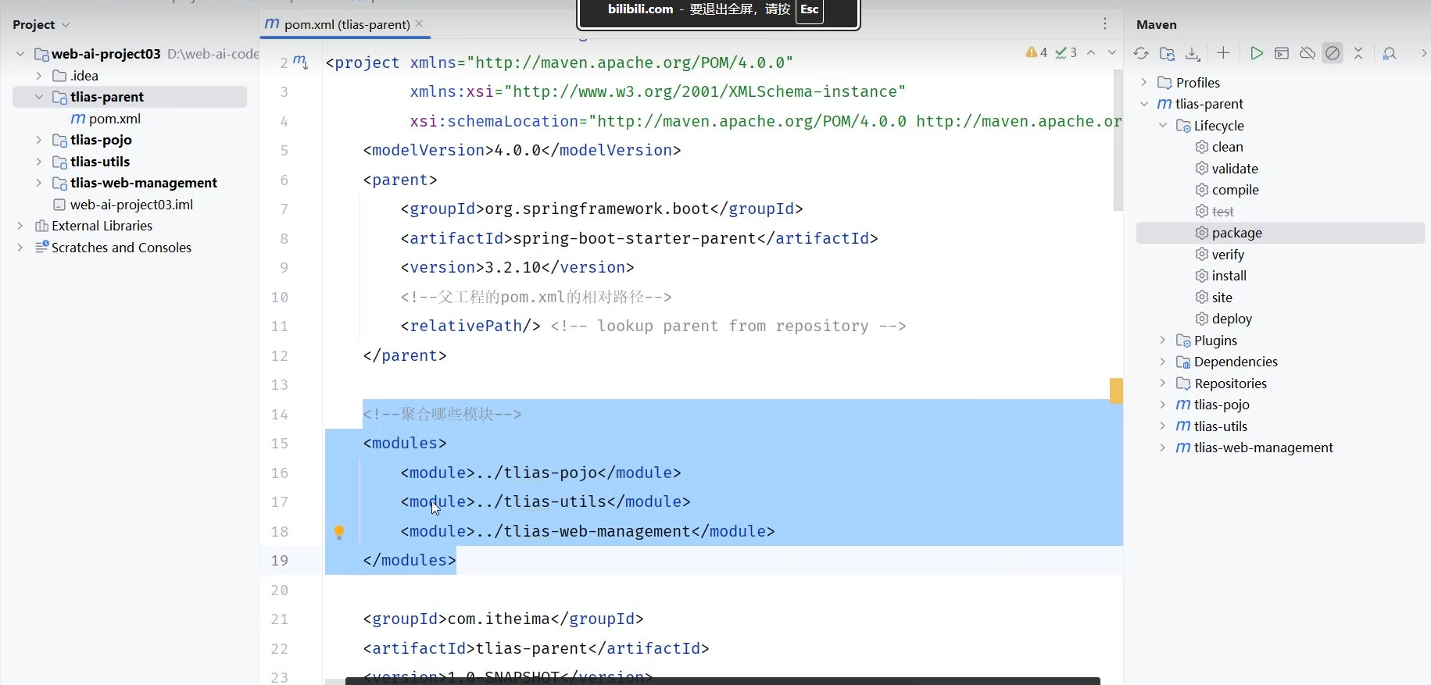This screenshot has width=1431, height=685.
Task: Add Maven project with plus icon
Action: (x=1224, y=53)
